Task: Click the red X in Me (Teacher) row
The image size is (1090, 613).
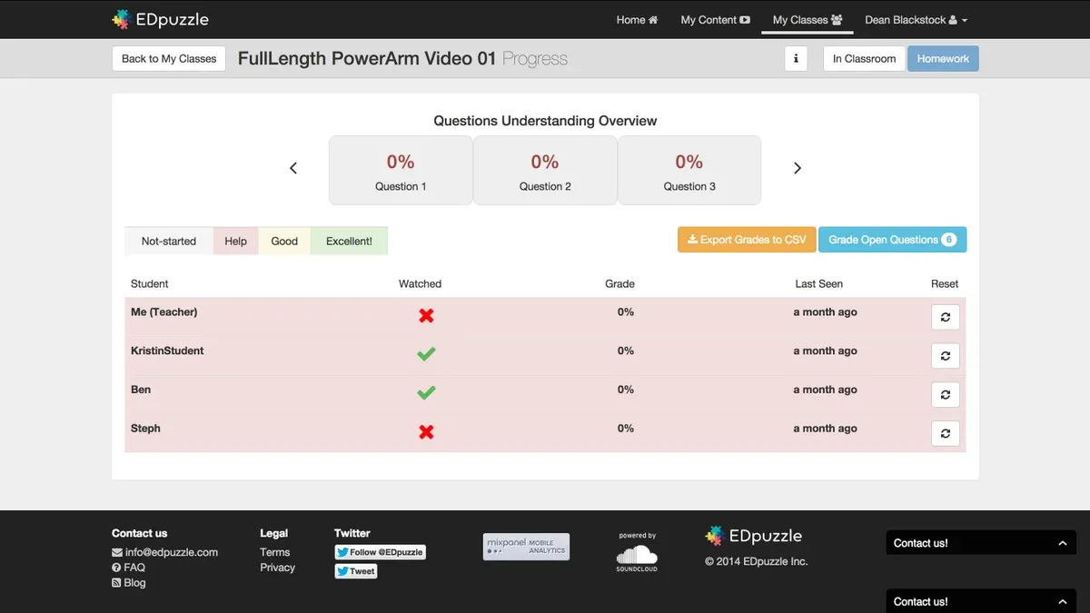Action: coord(426,315)
